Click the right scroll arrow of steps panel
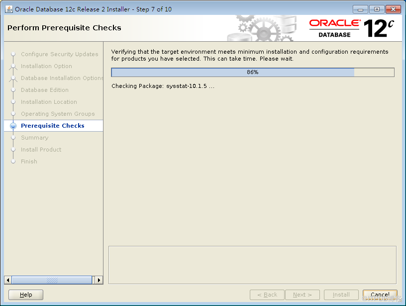 click(99, 280)
